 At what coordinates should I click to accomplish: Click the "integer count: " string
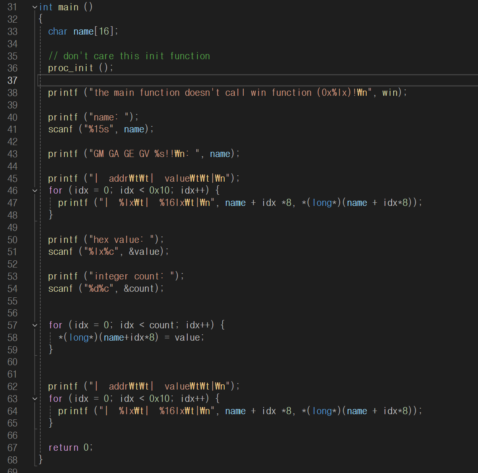[134, 276]
